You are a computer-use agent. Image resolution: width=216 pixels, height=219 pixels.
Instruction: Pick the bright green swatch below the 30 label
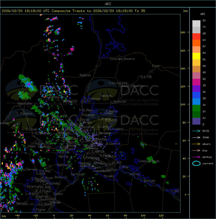196,108
